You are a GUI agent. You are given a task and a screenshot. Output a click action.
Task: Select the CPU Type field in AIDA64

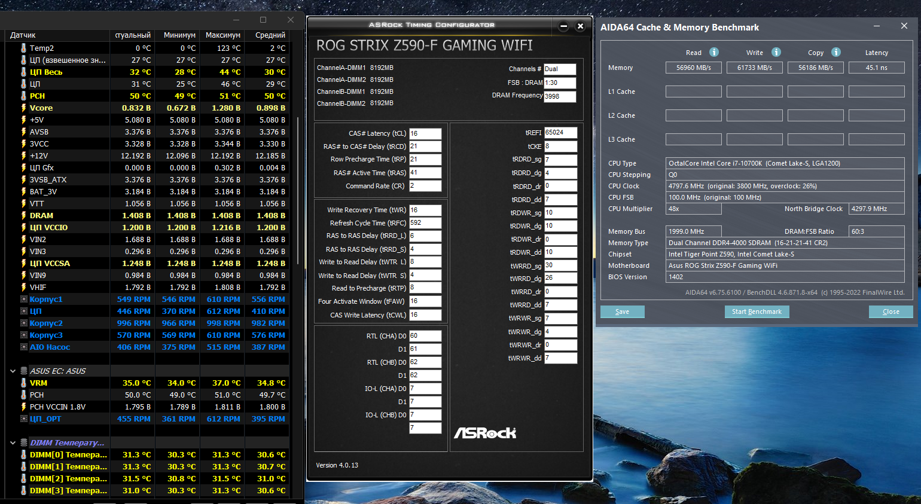click(785, 163)
